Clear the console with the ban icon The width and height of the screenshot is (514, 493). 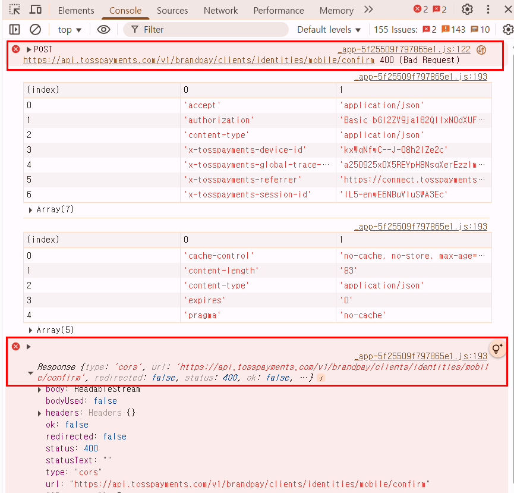[35, 30]
